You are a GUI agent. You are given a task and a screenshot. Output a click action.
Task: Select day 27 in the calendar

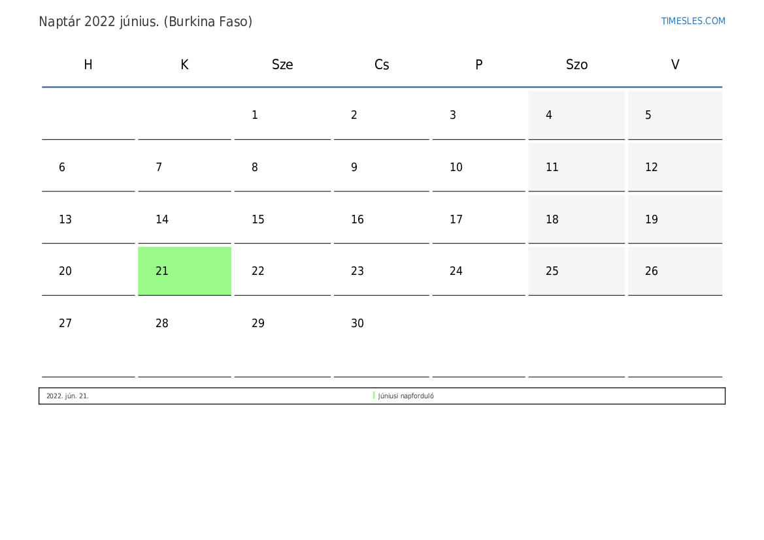coord(65,323)
